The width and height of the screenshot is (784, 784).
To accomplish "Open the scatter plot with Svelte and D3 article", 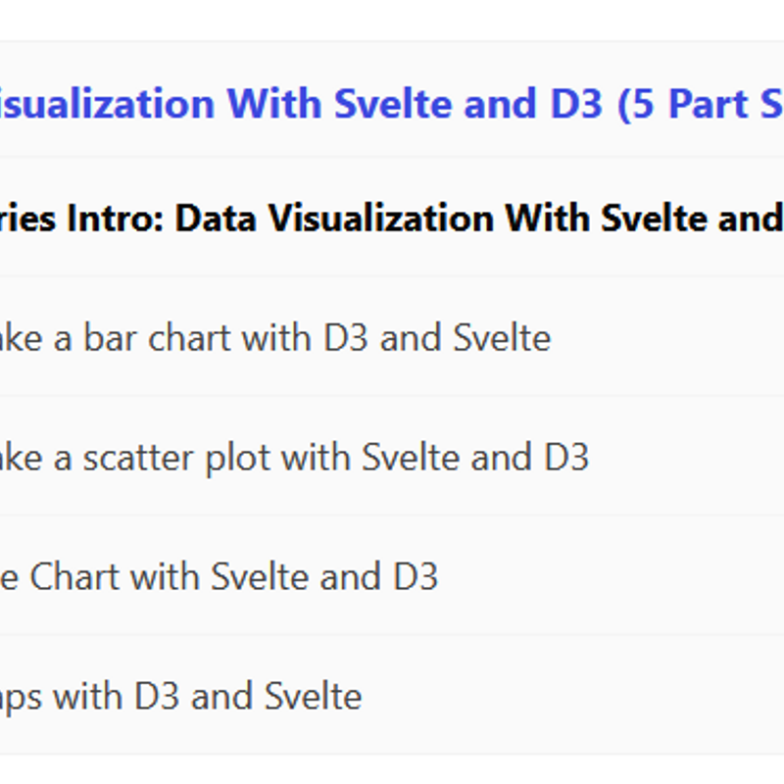I will [x=294, y=458].
